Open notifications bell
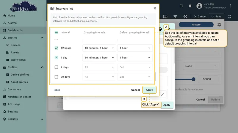This screenshot has width=238, height=133. [190, 6]
